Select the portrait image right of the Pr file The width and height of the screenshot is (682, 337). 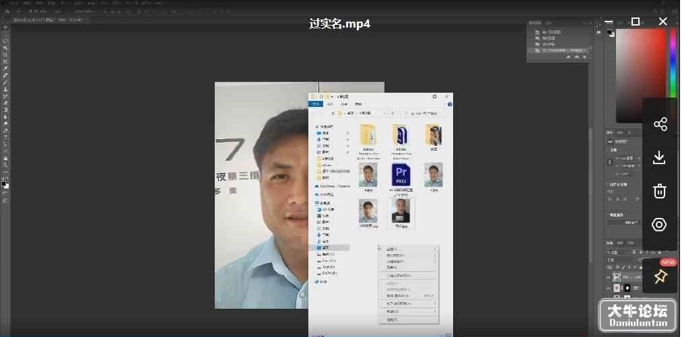click(434, 177)
